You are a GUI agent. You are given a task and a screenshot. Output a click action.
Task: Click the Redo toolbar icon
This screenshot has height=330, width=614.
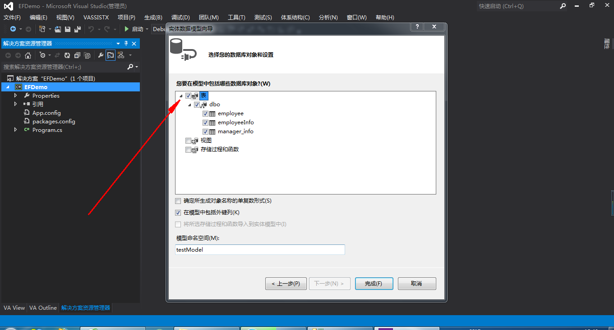pos(106,29)
